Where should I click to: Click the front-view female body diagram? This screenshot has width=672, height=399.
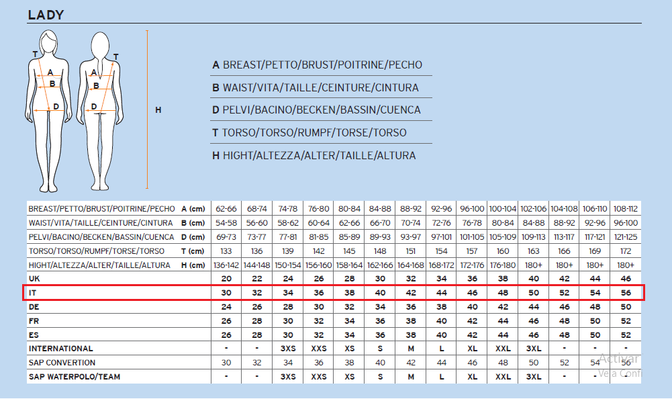(49, 111)
